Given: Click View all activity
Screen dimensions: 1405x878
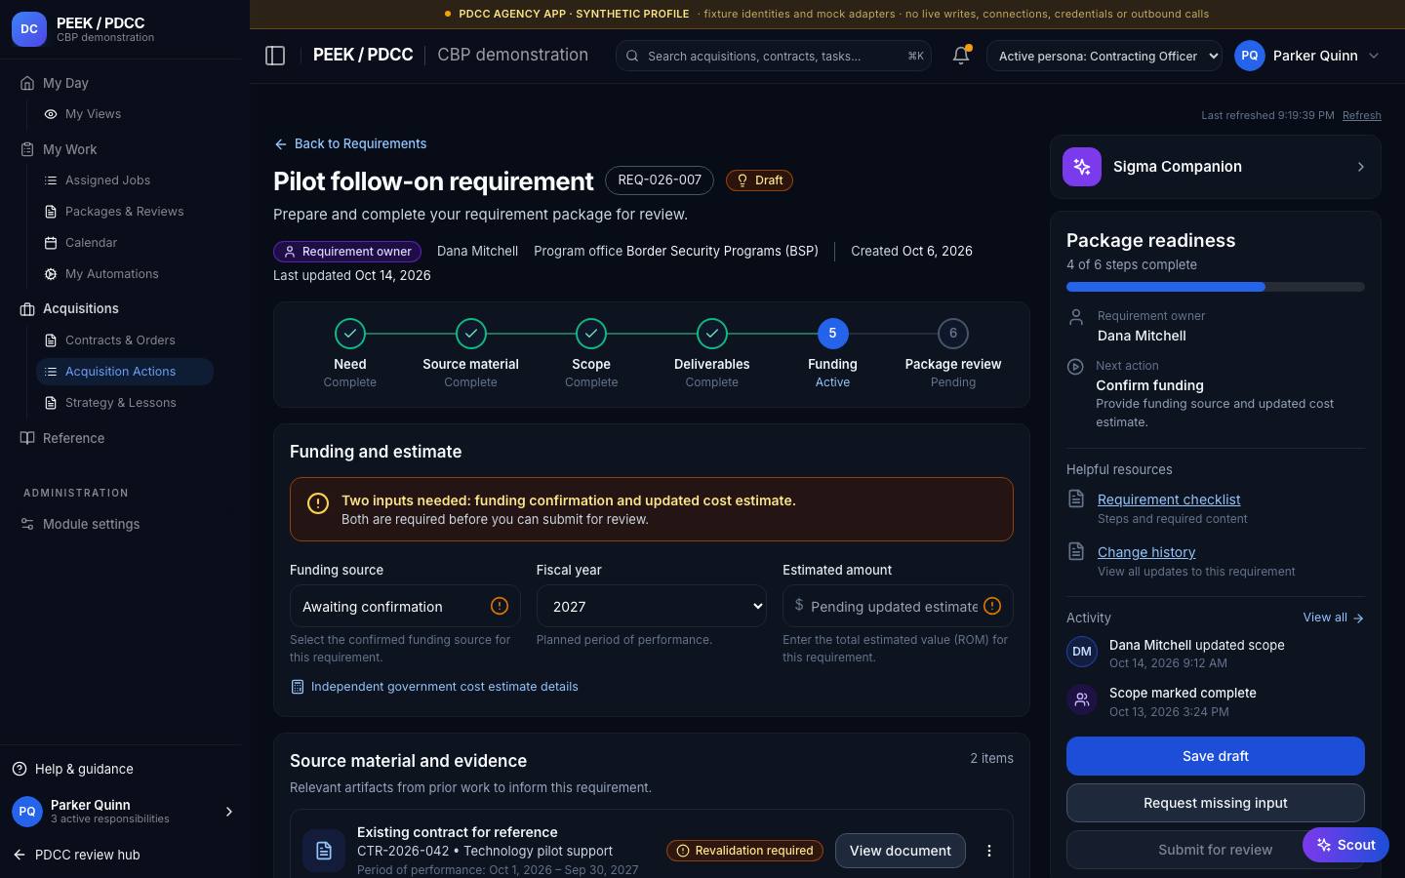Looking at the screenshot, I should coord(1333,618).
